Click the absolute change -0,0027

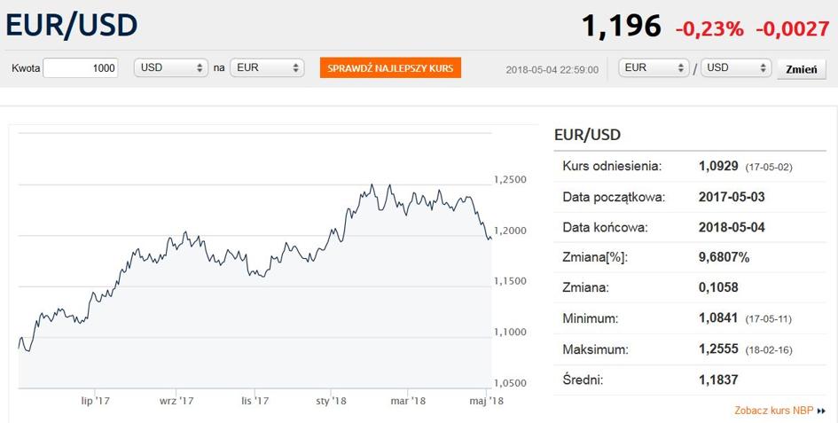click(x=793, y=28)
